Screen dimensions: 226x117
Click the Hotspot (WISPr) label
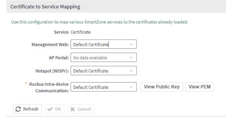coord(52,71)
